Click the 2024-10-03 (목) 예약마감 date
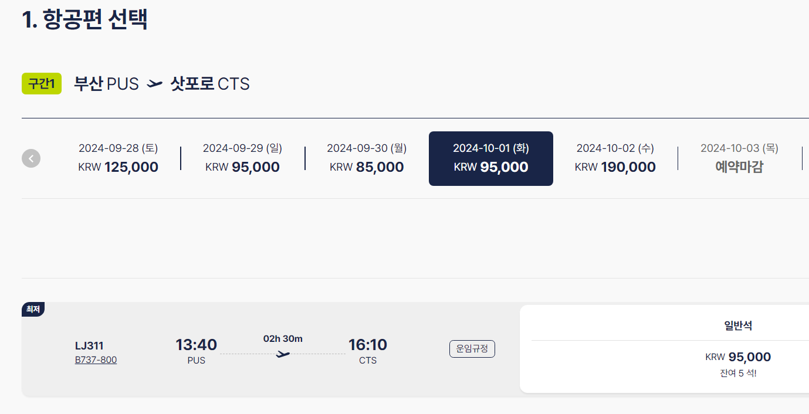The width and height of the screenshot is (809, 414). (x=740, y=158)
